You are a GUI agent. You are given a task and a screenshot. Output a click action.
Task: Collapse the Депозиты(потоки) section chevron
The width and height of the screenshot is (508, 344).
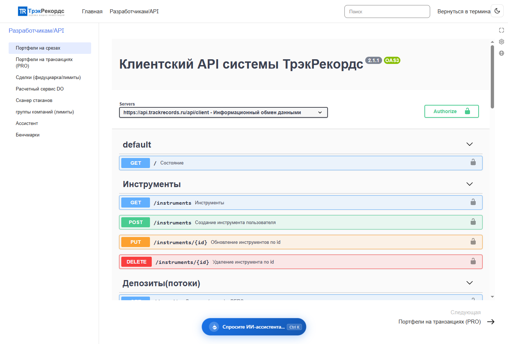click(x=470, y=283)
